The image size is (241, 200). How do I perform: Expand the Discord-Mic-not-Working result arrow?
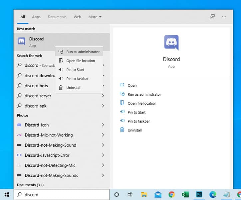[103, 135]
